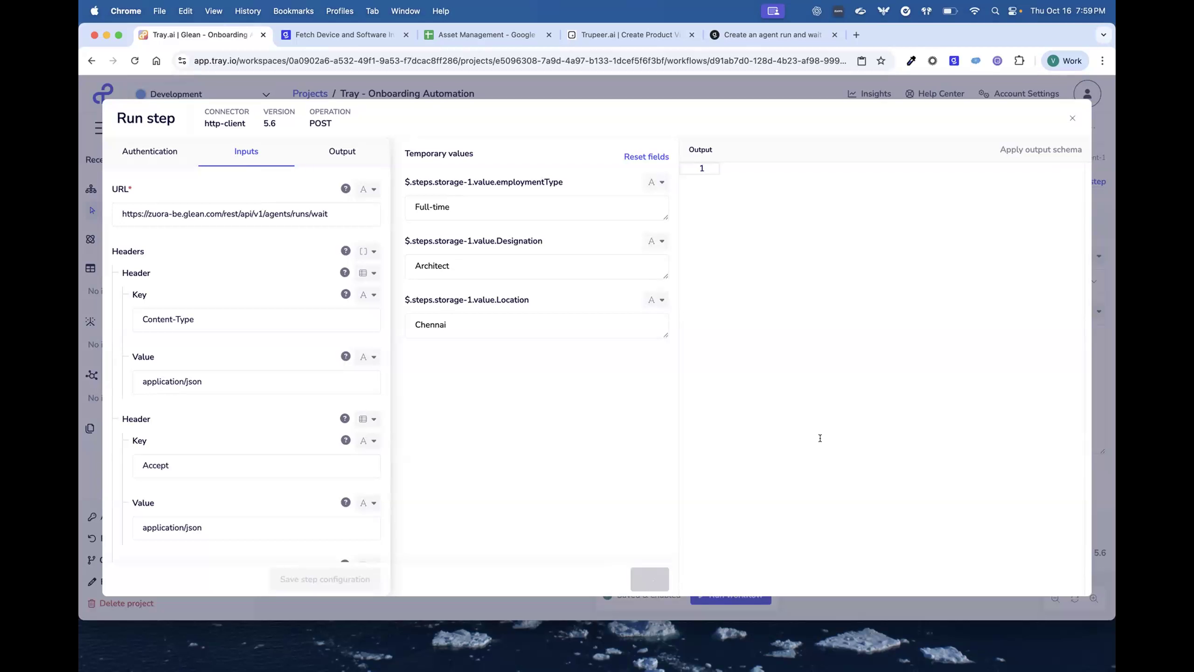Image resolution: width=1194 pixels, height=672 pixels.
Task: Open Chrome extensions puzzle icon
Action: pos(1019,61)
